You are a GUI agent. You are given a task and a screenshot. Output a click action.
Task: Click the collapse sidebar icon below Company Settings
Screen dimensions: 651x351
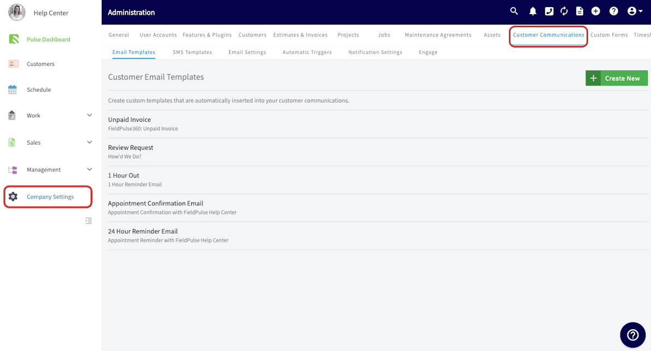(89, 221)
